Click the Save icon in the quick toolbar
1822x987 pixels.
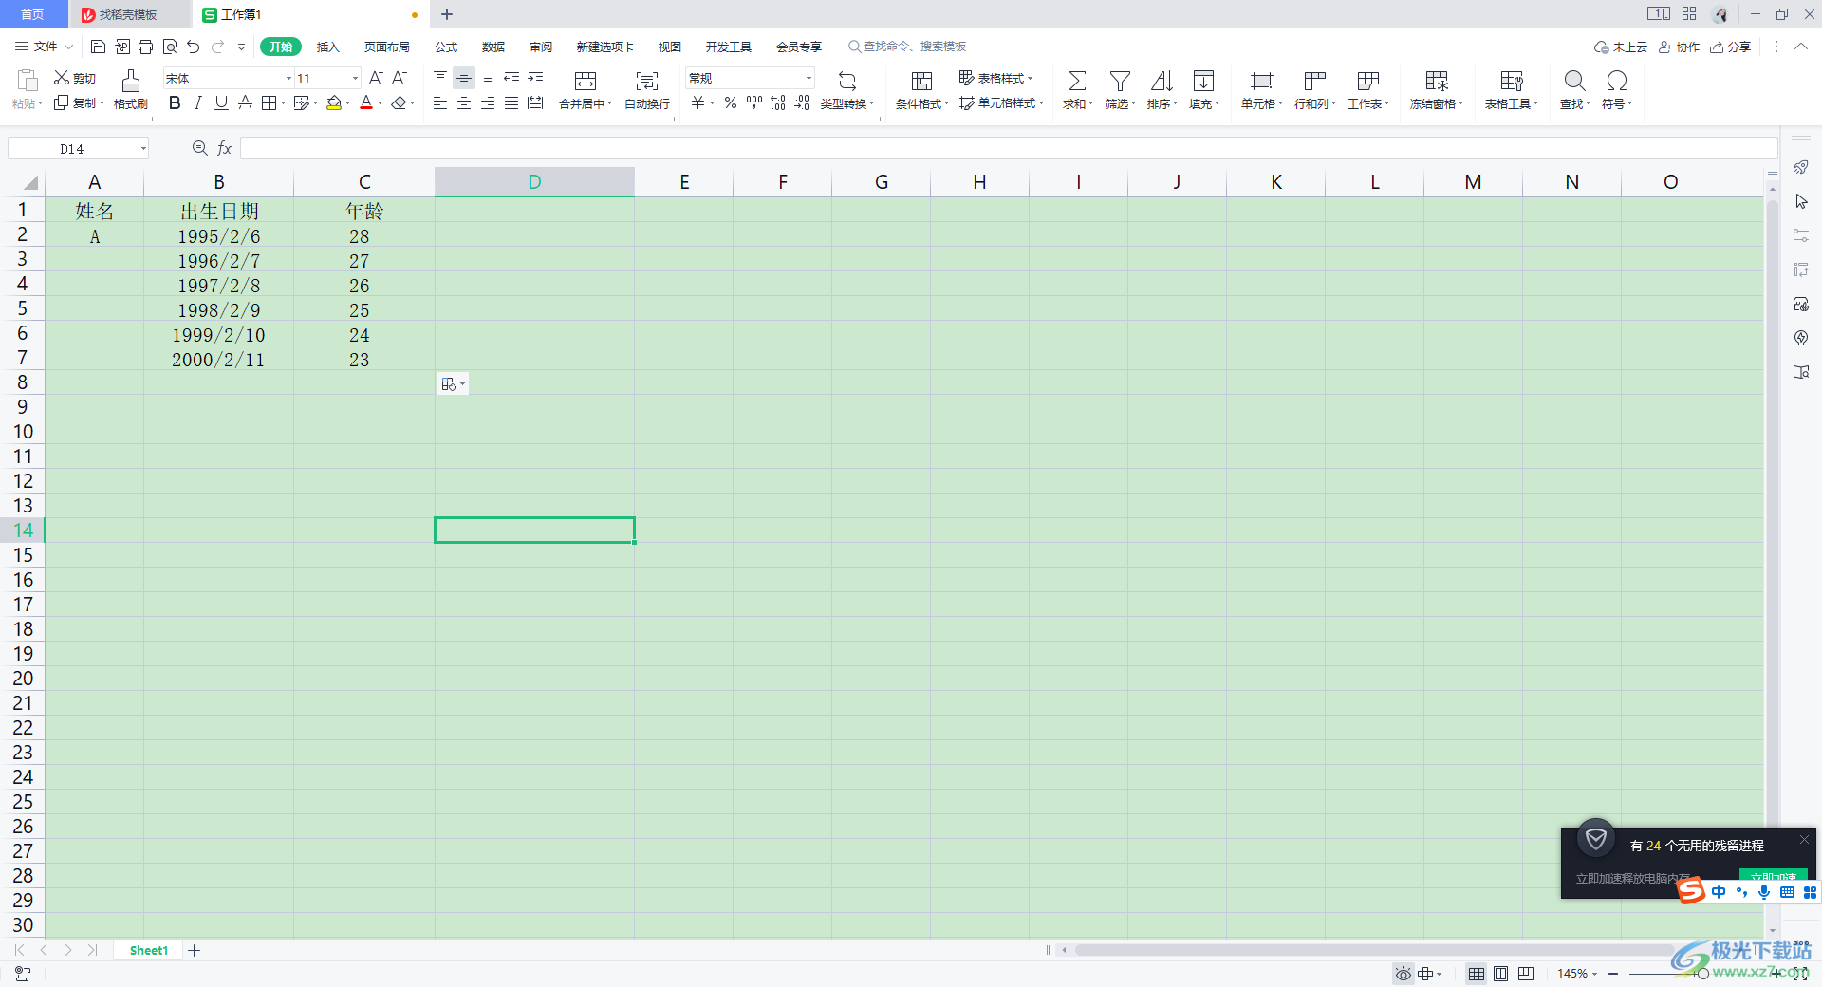tap(98, 47)
